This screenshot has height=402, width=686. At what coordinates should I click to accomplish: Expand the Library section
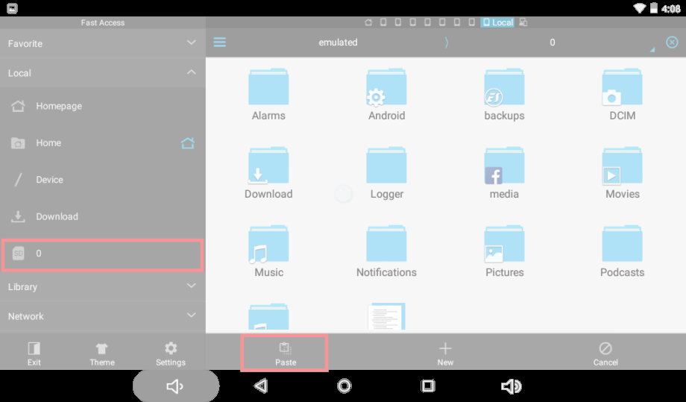point(103,286)
